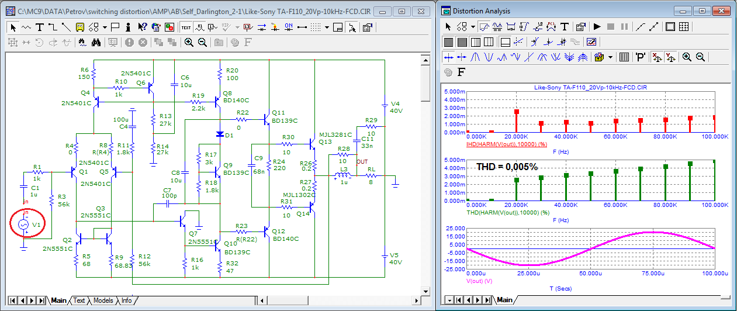Open the toolbox dropdown in analysis toolbar
The image size is (737, 311).
[x=610, y=57]
